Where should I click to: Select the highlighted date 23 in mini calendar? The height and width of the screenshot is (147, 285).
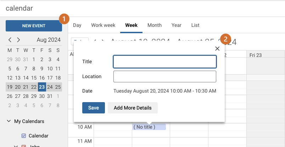click(42, 87)
